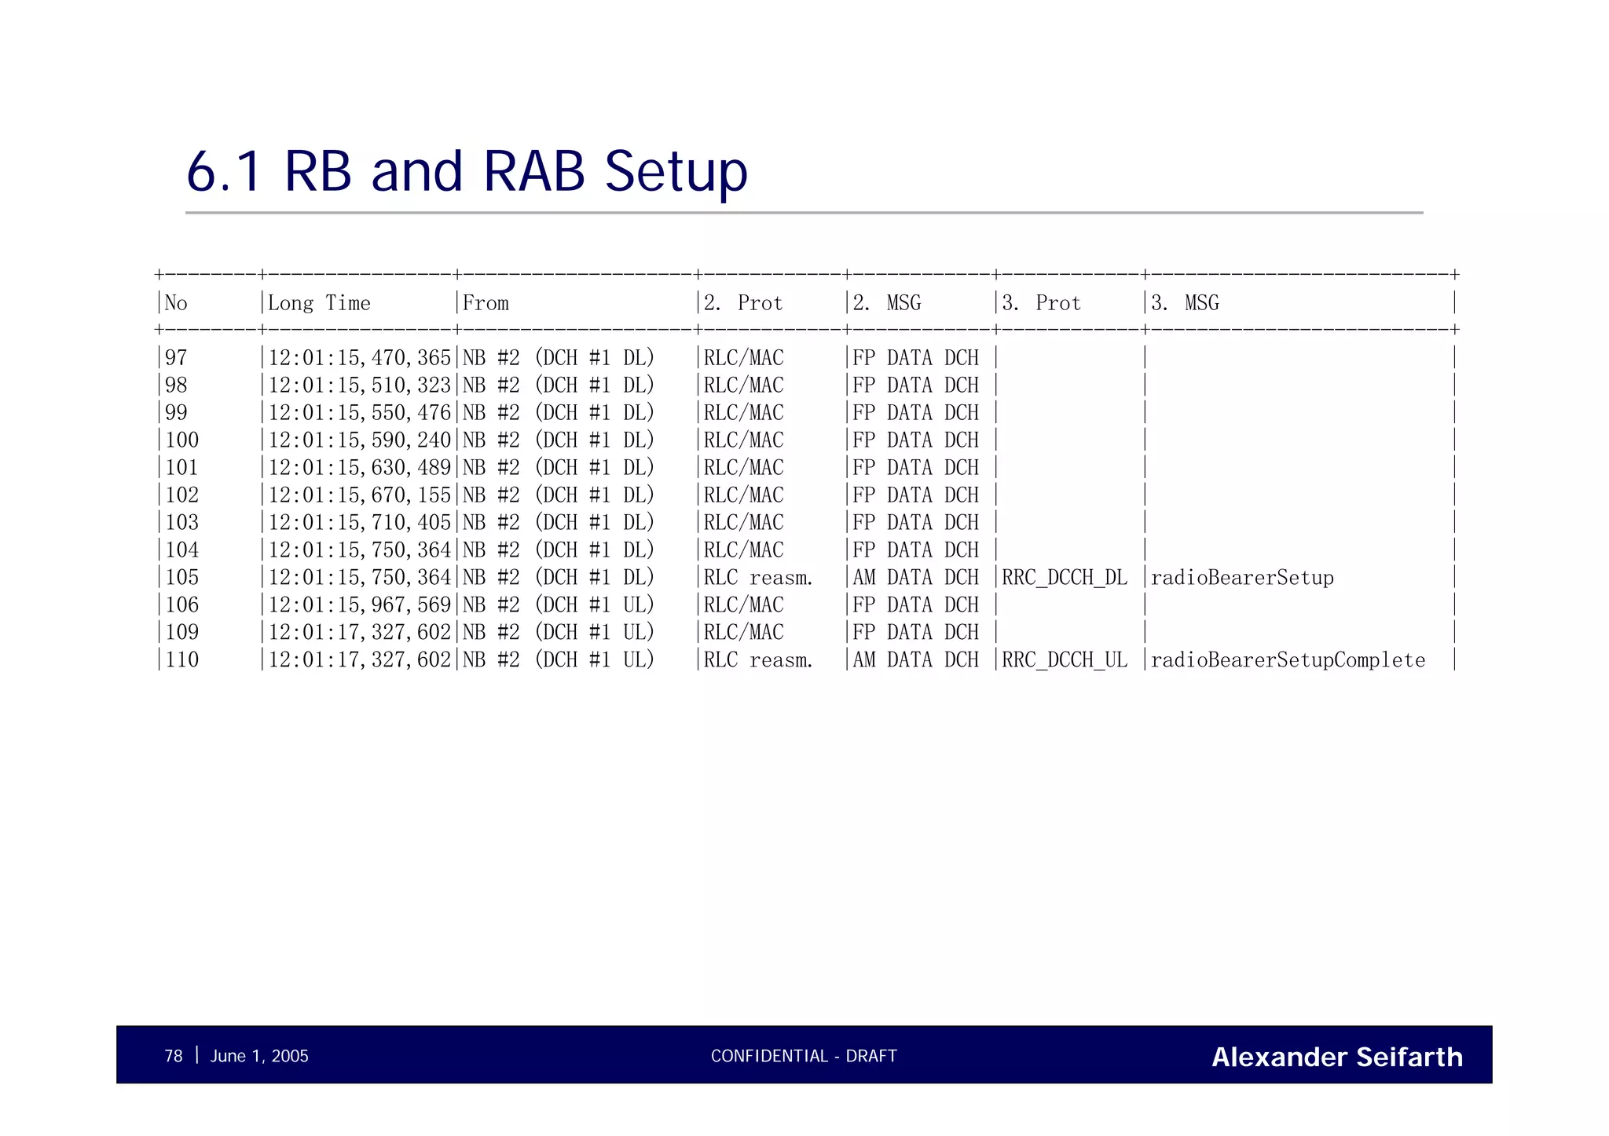
Task: Click the 'Long Time' column header
Action: point(319,303)
